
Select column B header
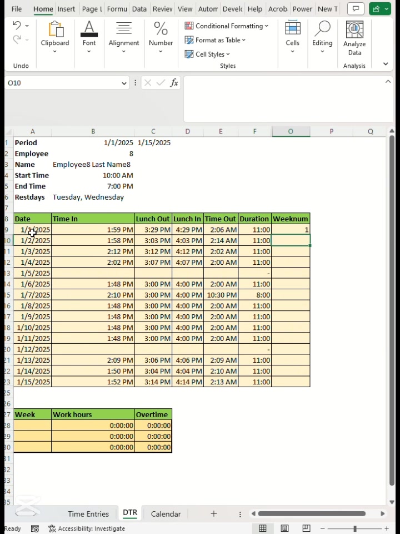click(93, 131)
